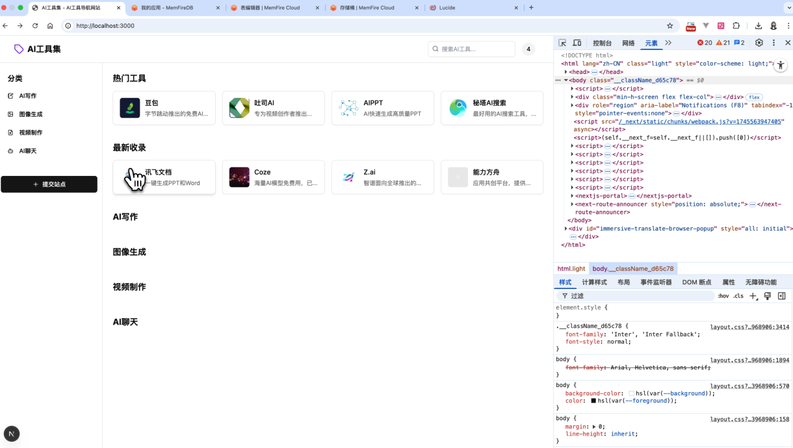Open the Chrome Extensions puzzle icon
This screenshot has height=448, width=793.
click(x=736, y=26)
